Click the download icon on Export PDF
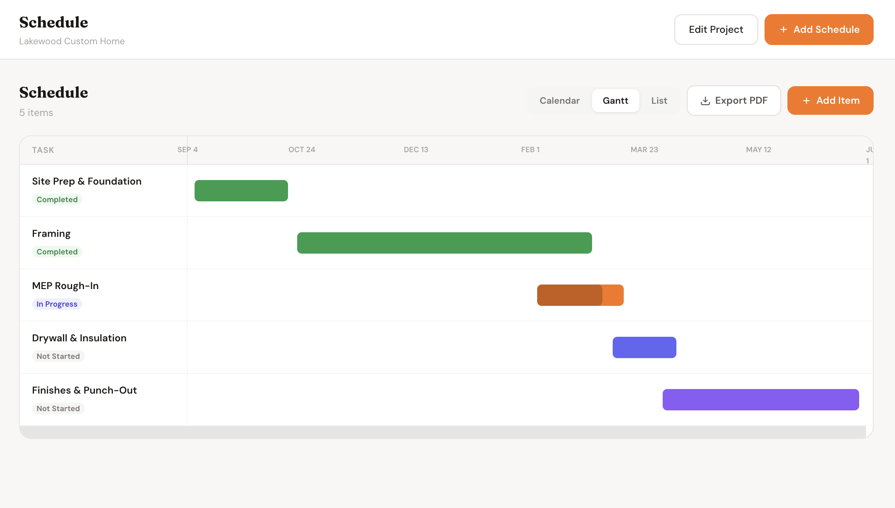This screenshot has height=508, width=895. pyautogui.click(x=705, y=100)
